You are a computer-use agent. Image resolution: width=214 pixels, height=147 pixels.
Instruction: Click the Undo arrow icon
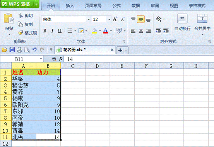click(x=34, y=50)
